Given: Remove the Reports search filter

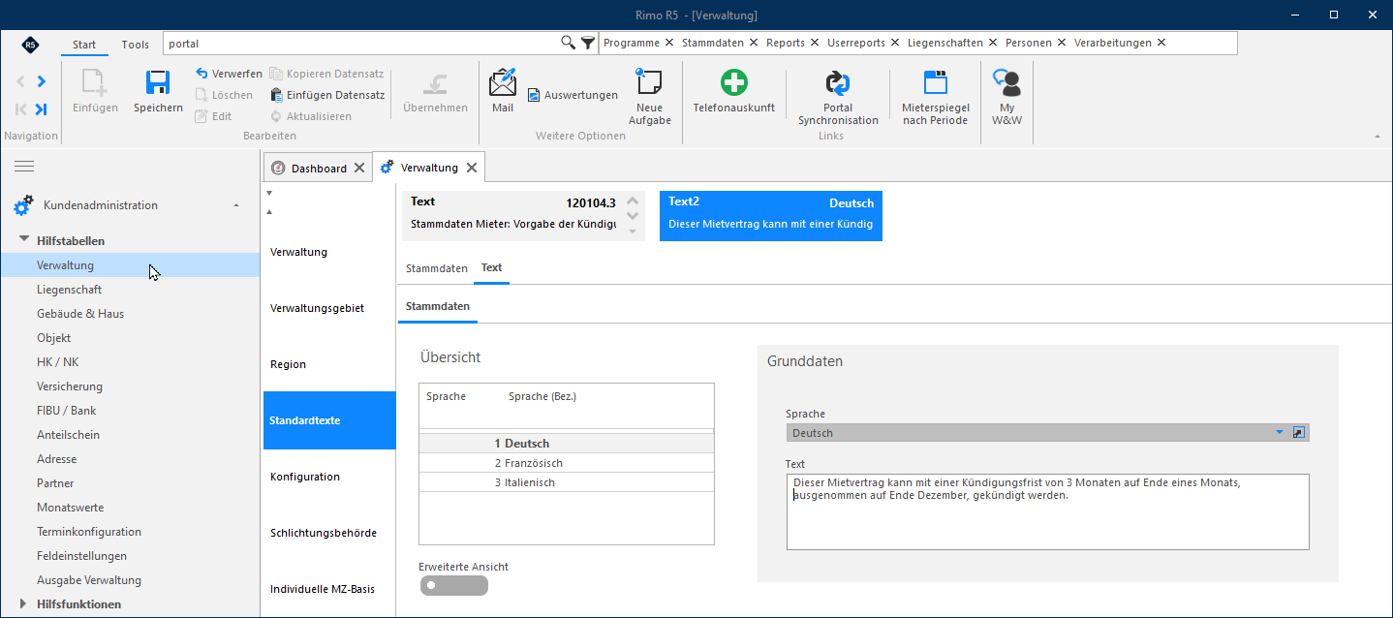Looking at the screenshot, I should click(x=813, y=43).
